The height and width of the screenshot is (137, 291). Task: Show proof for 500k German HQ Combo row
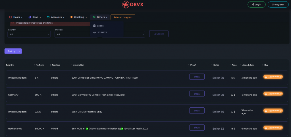click(197, 94)
